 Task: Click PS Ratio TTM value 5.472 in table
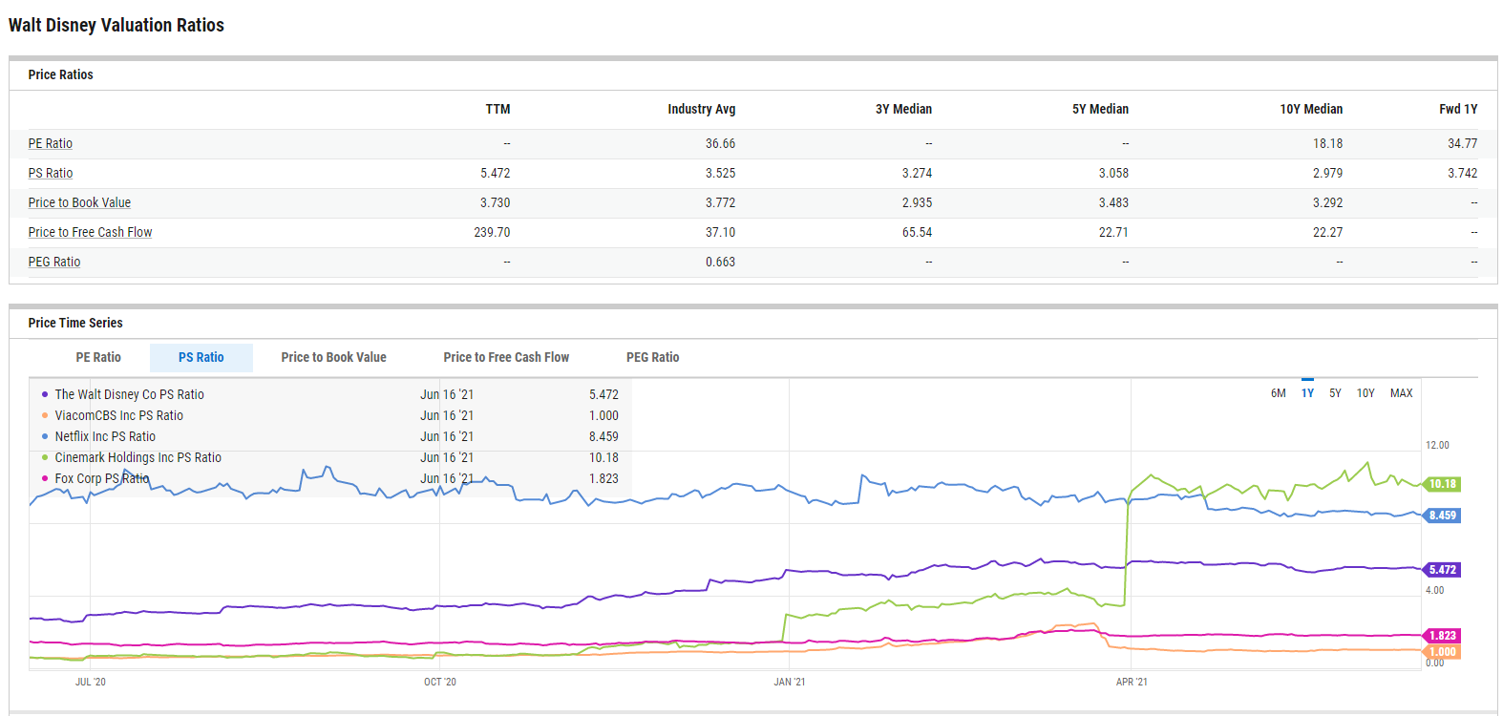(x=495, y=173)
